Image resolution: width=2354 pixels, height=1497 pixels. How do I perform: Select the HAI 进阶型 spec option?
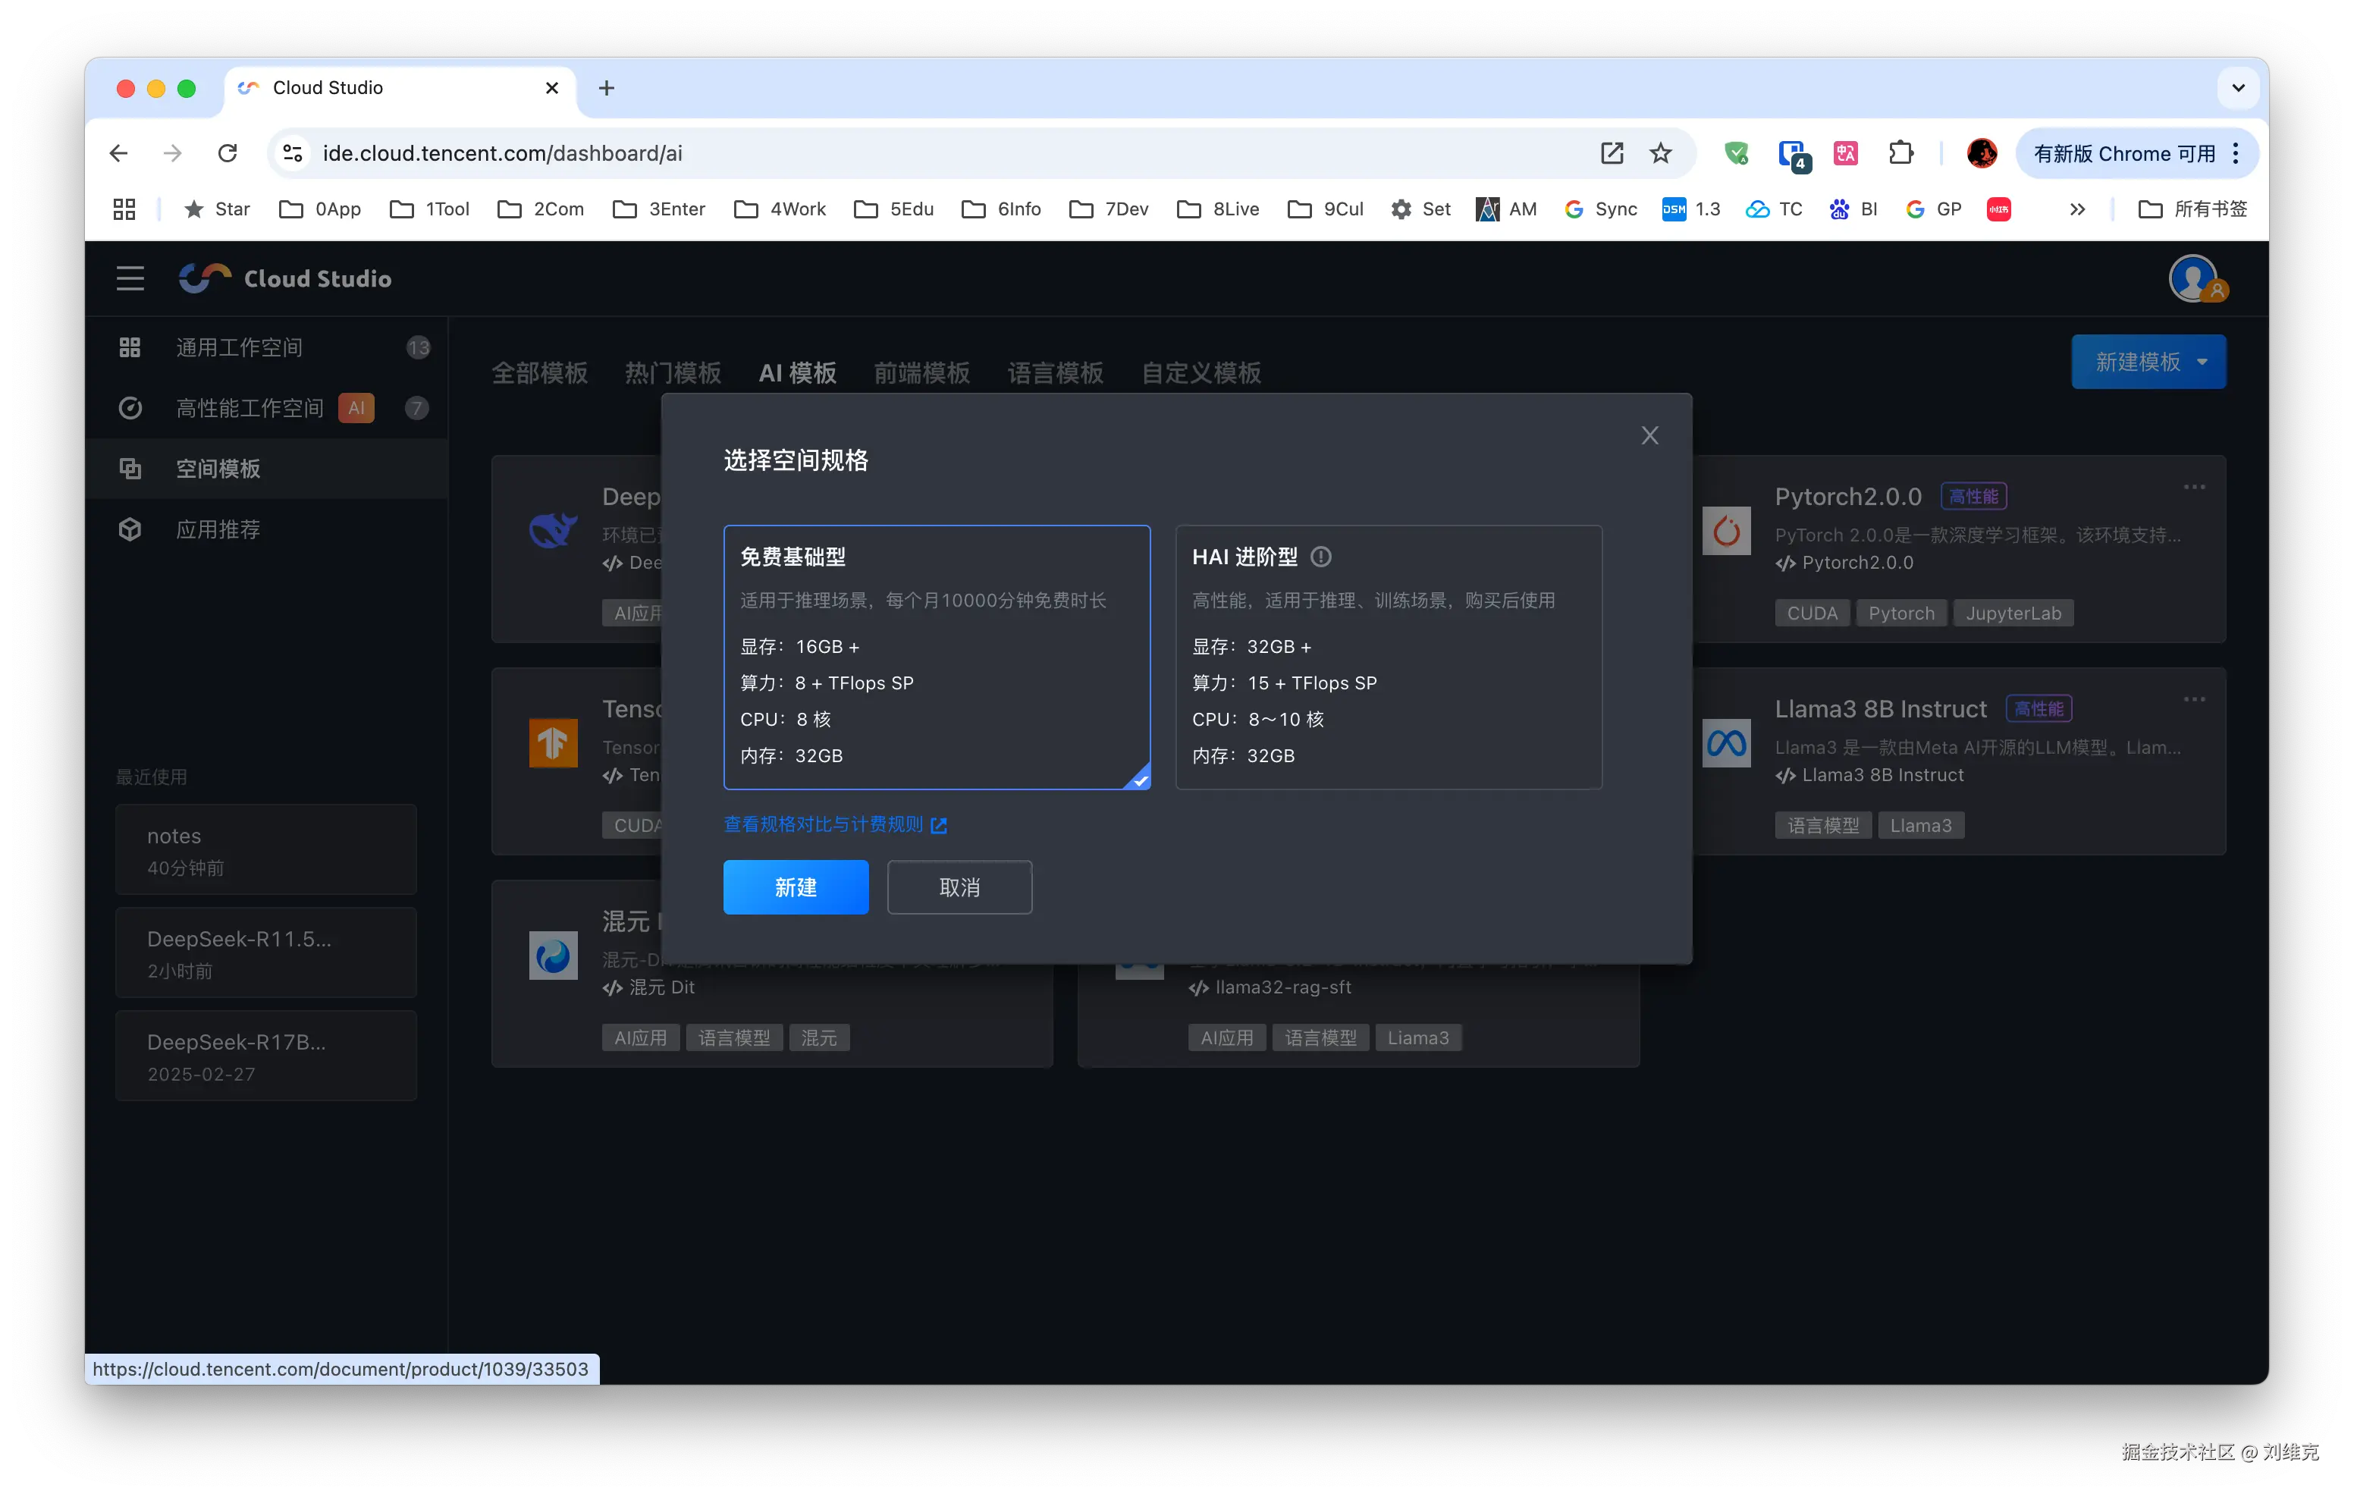pyautogui.click(x=1387, y=657)
